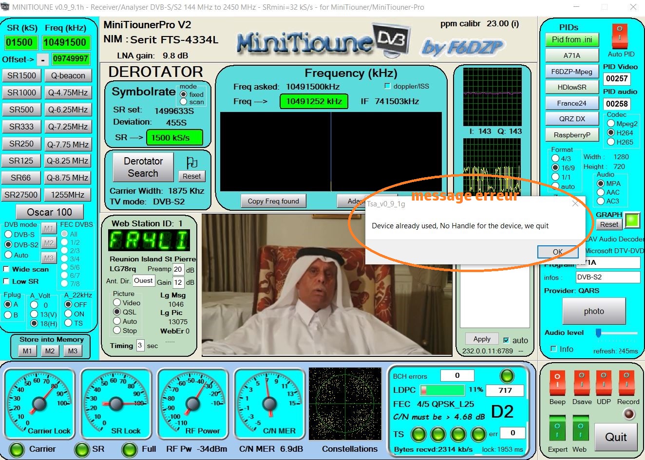Toggle the UDP rocker switch

[x=603, y=383]
